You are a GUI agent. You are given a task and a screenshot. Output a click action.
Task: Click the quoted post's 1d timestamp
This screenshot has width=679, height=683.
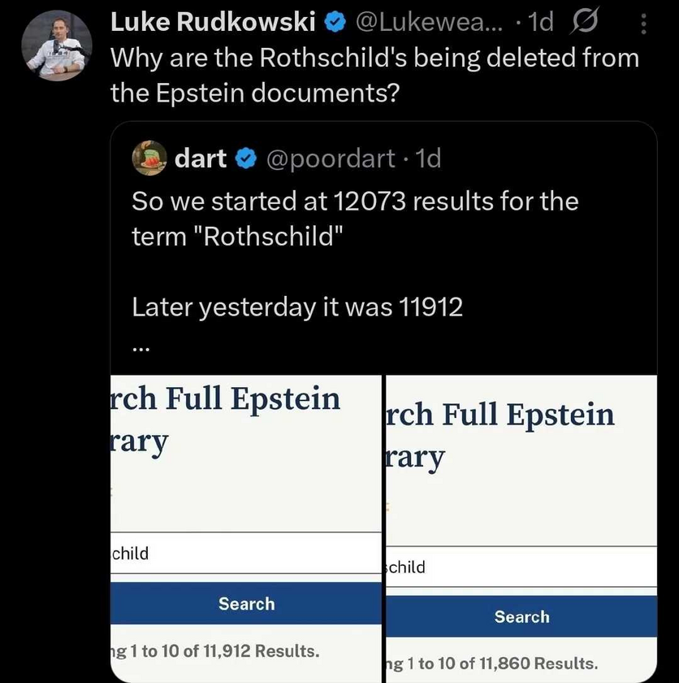point(426,159)
